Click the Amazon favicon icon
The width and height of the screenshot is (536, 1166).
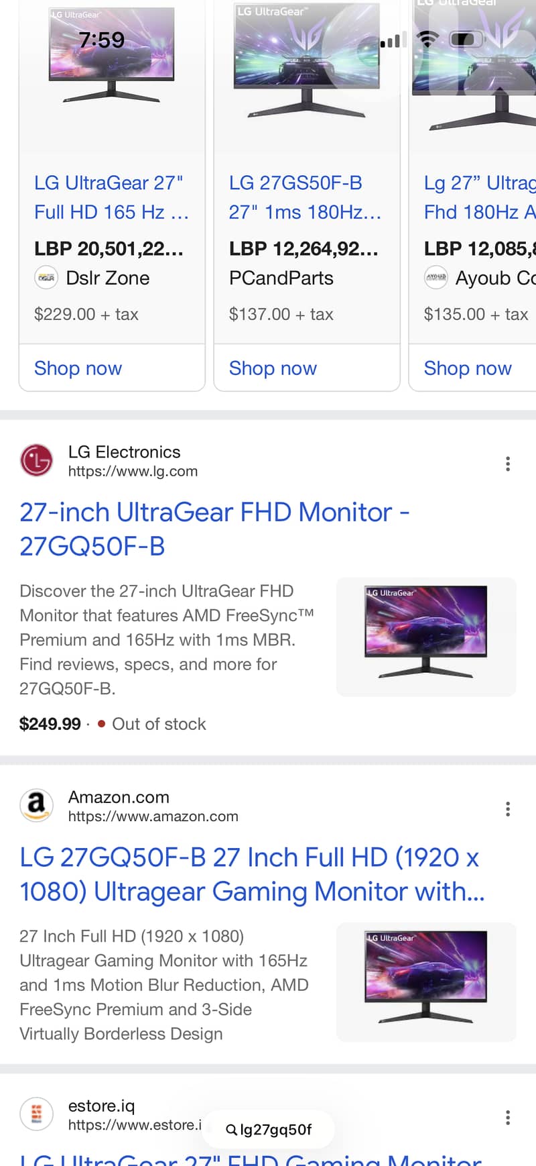[36, 806]
